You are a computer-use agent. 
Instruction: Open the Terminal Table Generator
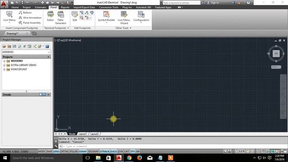coord(61,18)
